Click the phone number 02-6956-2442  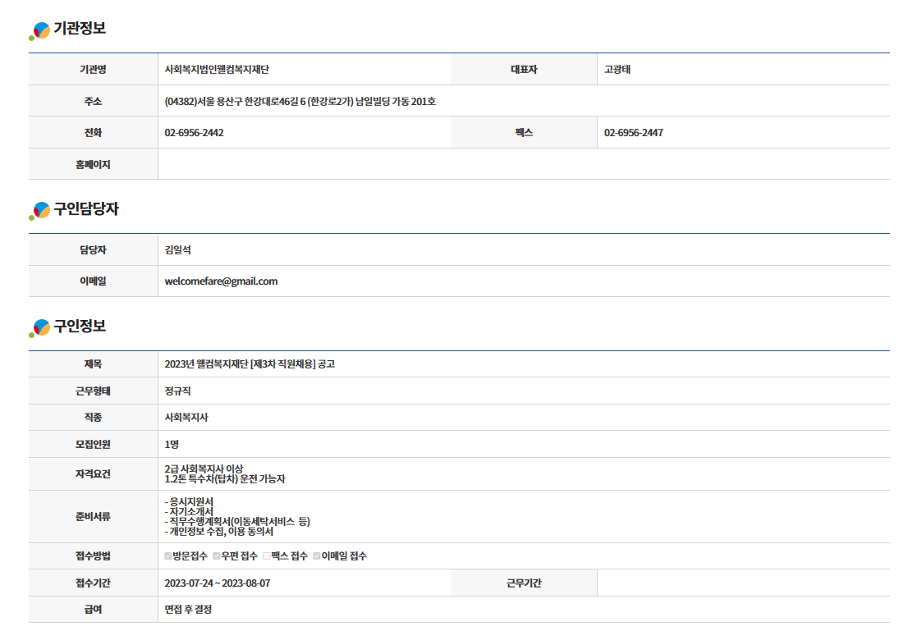click(x=194, y=133)
